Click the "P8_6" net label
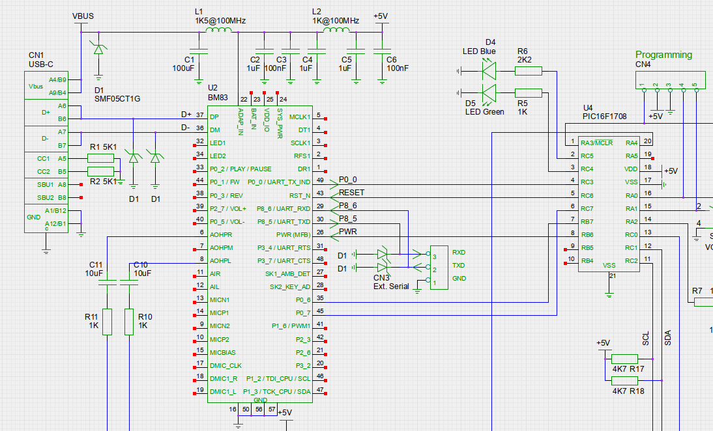713x431 pixels. (x=348, y=206)
